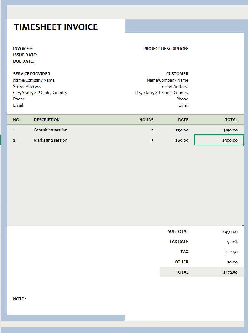Select the customer Phone line
Image resolution: width=248 pixels, height=333 pixels.
[x=182, y=99]
